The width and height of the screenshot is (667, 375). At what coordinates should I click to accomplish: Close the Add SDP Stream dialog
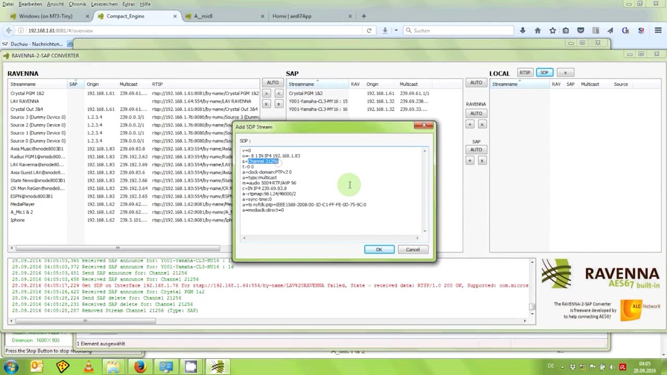[x=424, y=125]
